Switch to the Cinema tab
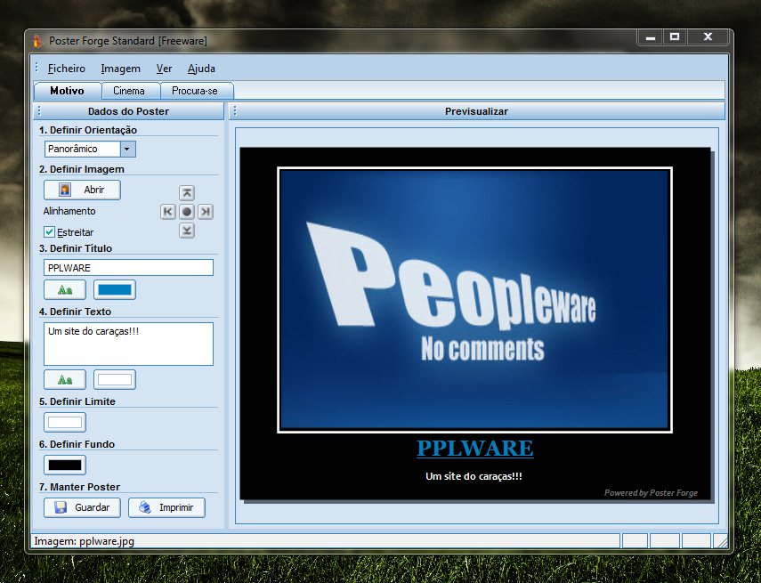The width and height of the screenshot is (761, 583). pos(129,91)
